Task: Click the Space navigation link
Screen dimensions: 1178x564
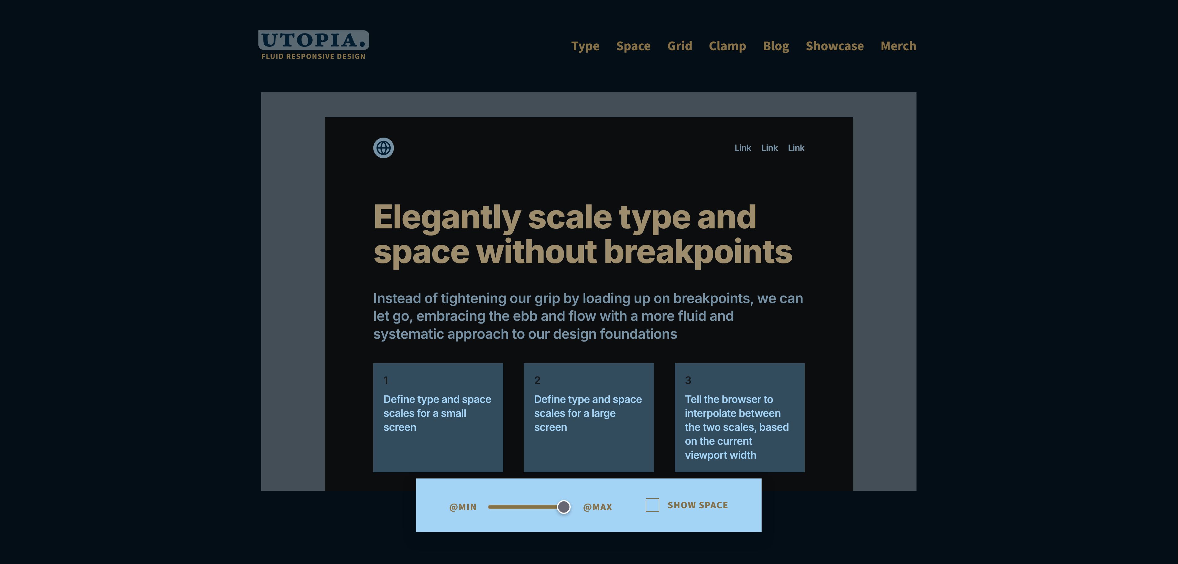Action: pyautogui.click(x=633, y=46)
